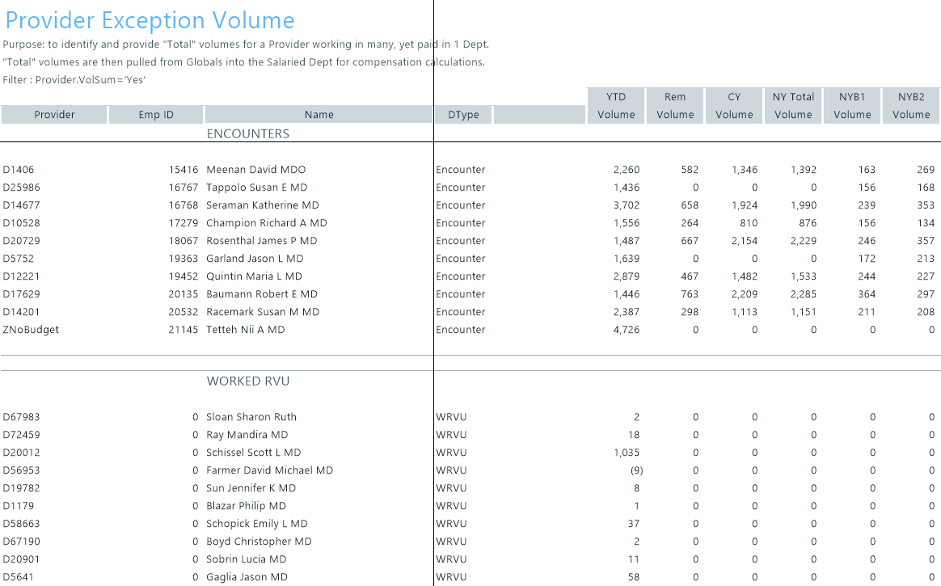Image resolution: width=941 pixels, height=586 pixels.
Task: Click the Provider Exception Volume title
Action: click(150, 20)
